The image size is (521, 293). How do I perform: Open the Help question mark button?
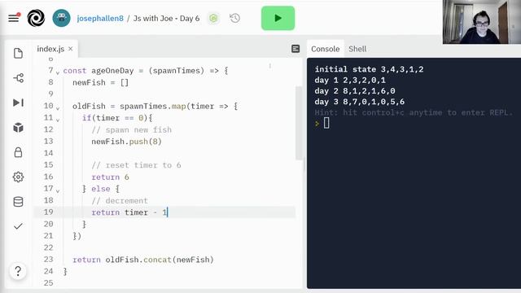pyautogui.click(x=18, y=271)
